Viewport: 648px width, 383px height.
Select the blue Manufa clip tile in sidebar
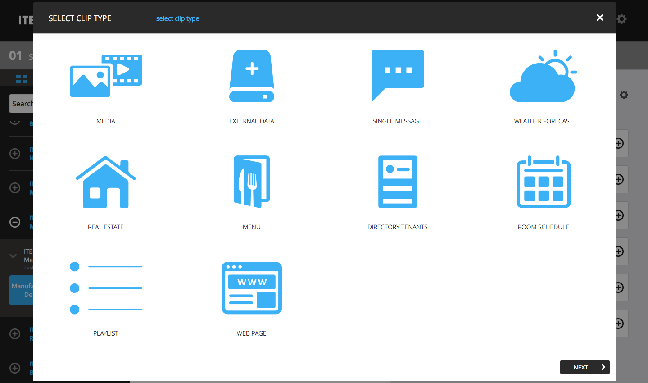click(x=21, y=290)
